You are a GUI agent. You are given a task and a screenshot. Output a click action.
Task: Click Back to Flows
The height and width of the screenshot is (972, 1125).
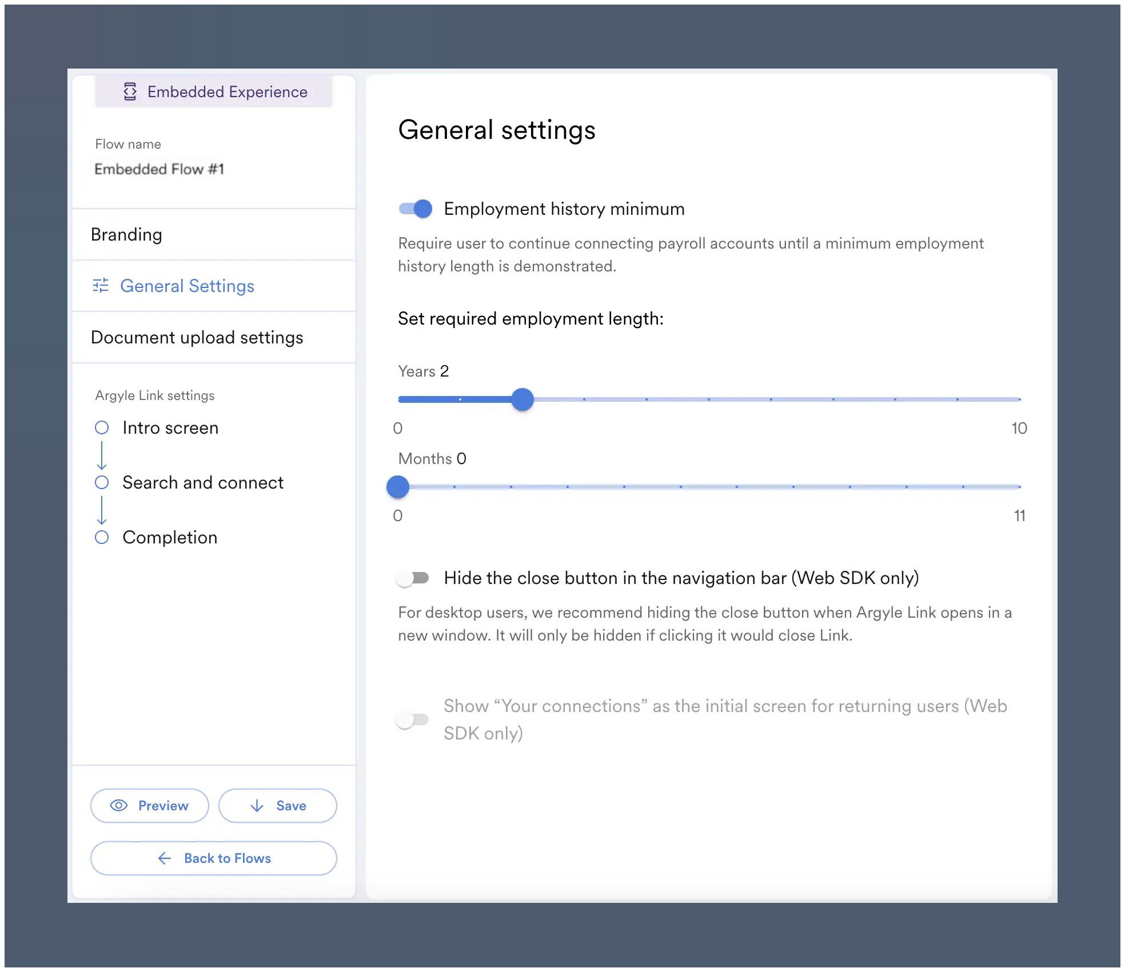[x=214, y=858]
